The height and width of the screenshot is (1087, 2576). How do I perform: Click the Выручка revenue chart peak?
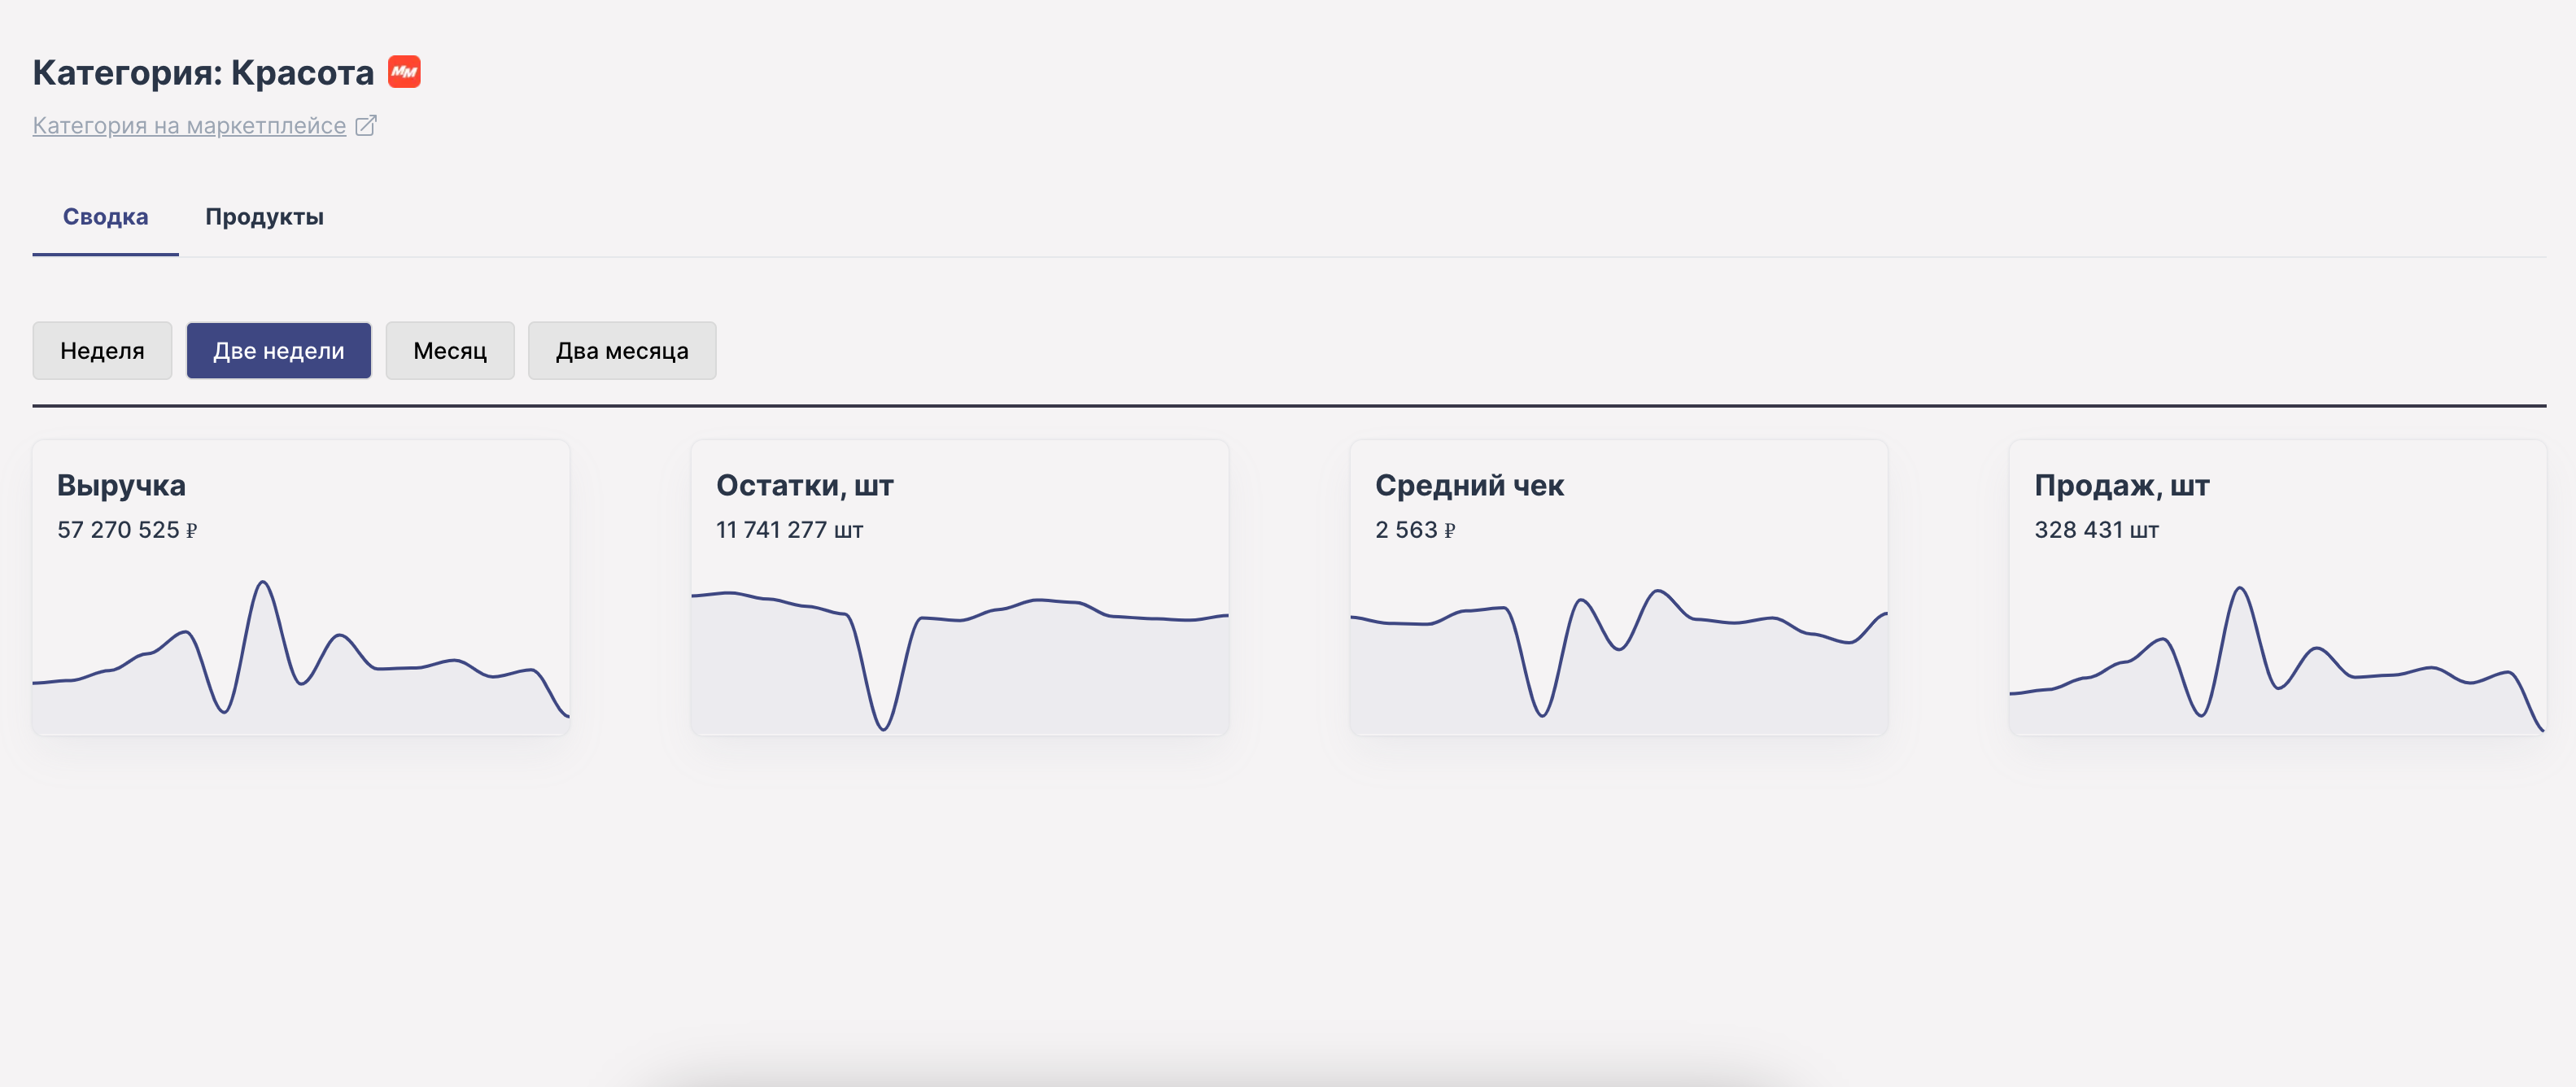(x=263, y=583)
